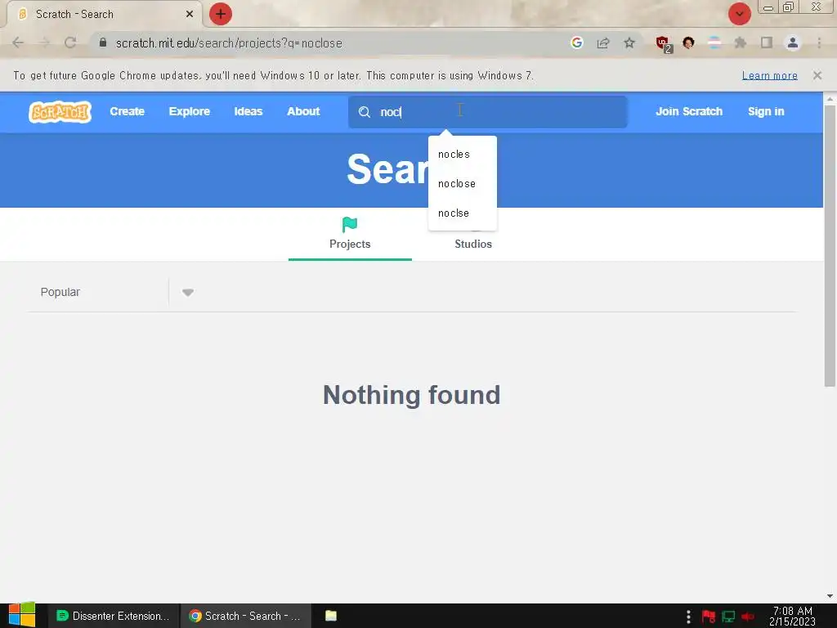Click the red flag tray icon
The image size is (837, 628).
pyautogui.click(x=709, y=617)
